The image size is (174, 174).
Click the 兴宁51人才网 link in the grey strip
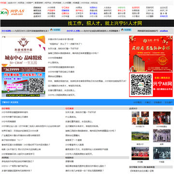pos(73,31)
